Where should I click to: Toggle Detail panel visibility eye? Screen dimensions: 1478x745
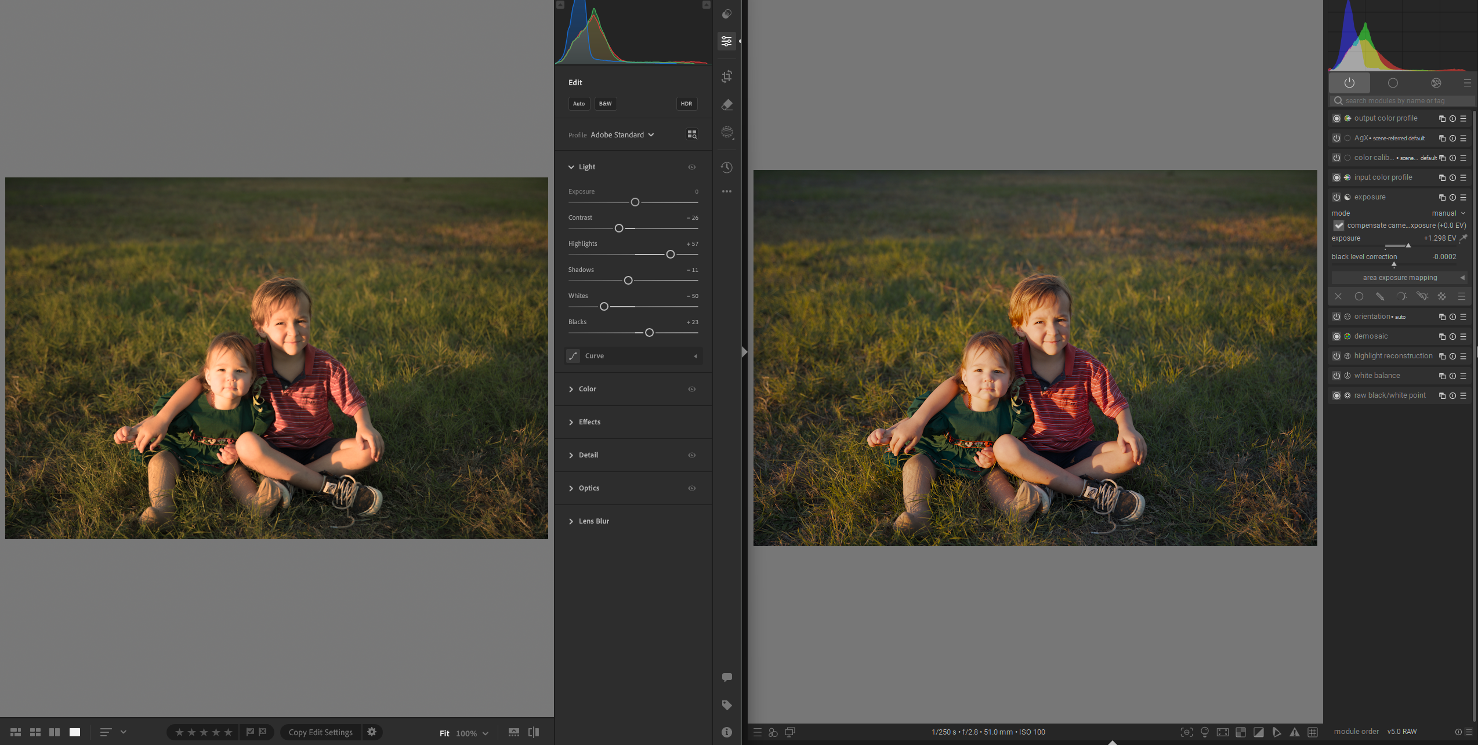pos(692,455)
